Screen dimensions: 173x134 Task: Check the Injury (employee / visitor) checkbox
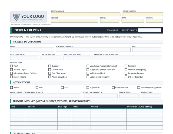coord(11,73)
